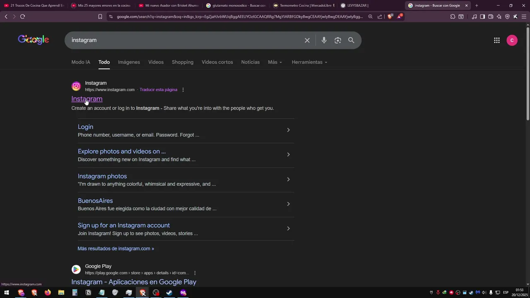Screen dimensions: 530x298
Task: Click the browser address bar URL
Action: coord(239,17)
